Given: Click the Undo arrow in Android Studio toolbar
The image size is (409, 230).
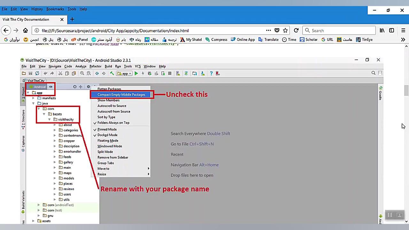Looking at the screenshot, I should (x=45, y=73).
